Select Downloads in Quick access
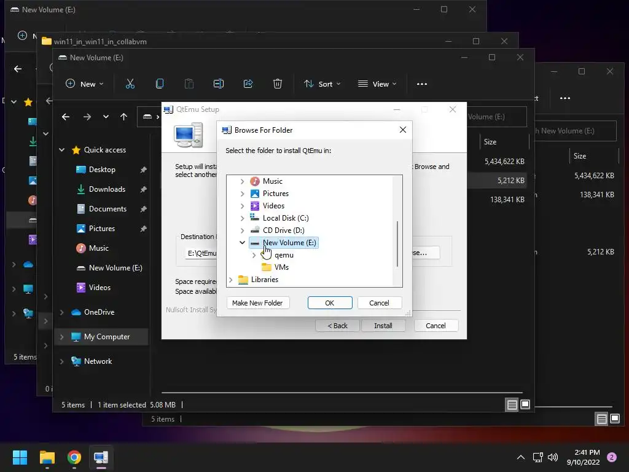Viewport: 629px width, 472px height. [x=107, y=189]
